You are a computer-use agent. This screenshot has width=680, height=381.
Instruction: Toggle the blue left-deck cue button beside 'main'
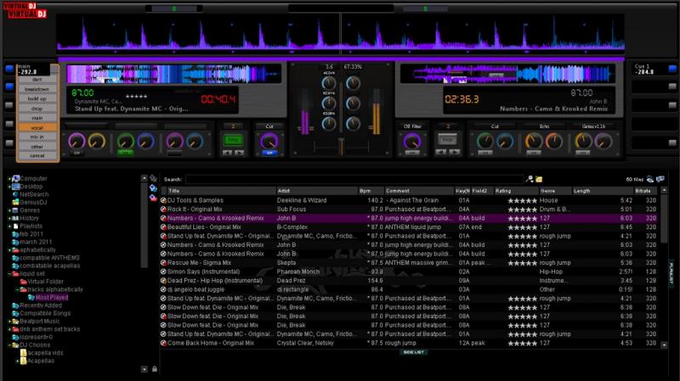point(9,69)
